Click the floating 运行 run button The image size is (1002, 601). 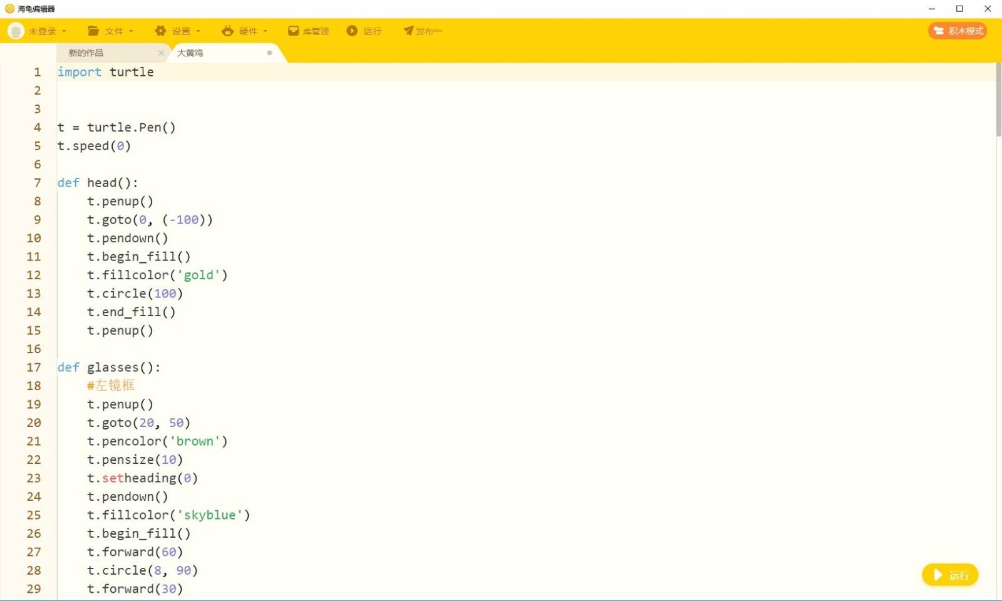(950, 575)
